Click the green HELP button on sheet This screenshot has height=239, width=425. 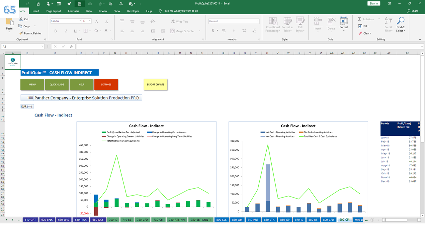(x=81, y=84)
